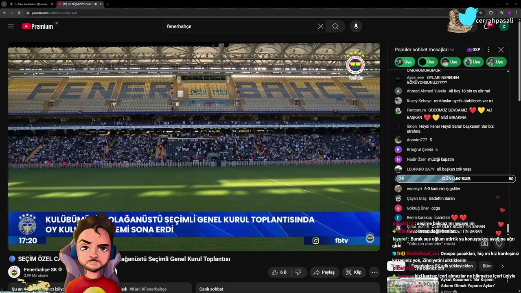This screenshot has height=293, width=521.
Task: Click the Fenerbahçe YouTube watermark logo
Action: 355,66
